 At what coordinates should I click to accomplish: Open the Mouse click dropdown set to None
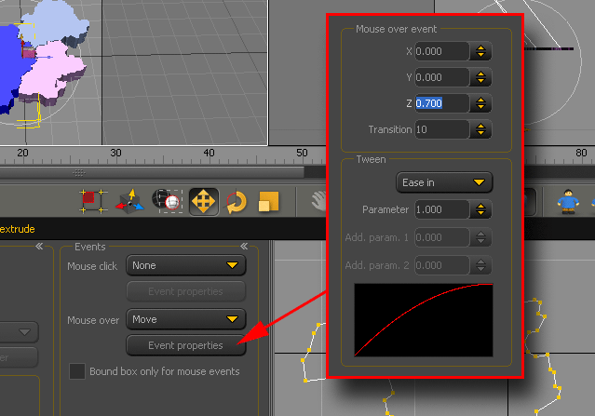tap(186, 265)
